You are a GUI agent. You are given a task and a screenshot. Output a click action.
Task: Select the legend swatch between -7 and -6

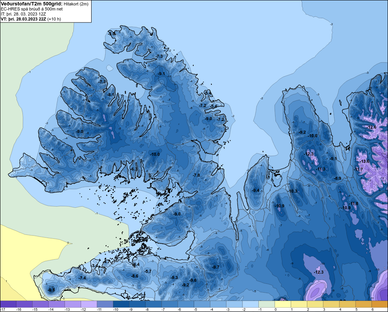[x=170, y=304]
